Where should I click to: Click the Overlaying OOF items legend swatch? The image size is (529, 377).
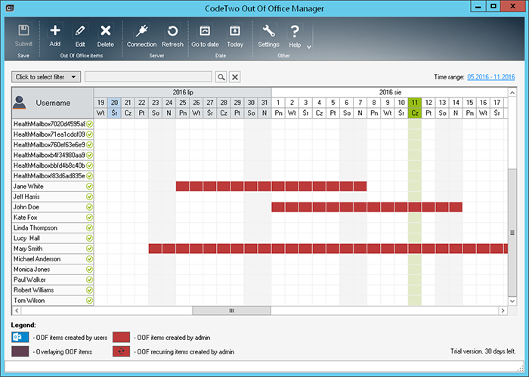tap(20, 351)
